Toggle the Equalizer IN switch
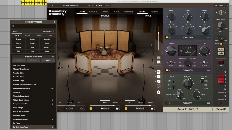 [167, 37]
